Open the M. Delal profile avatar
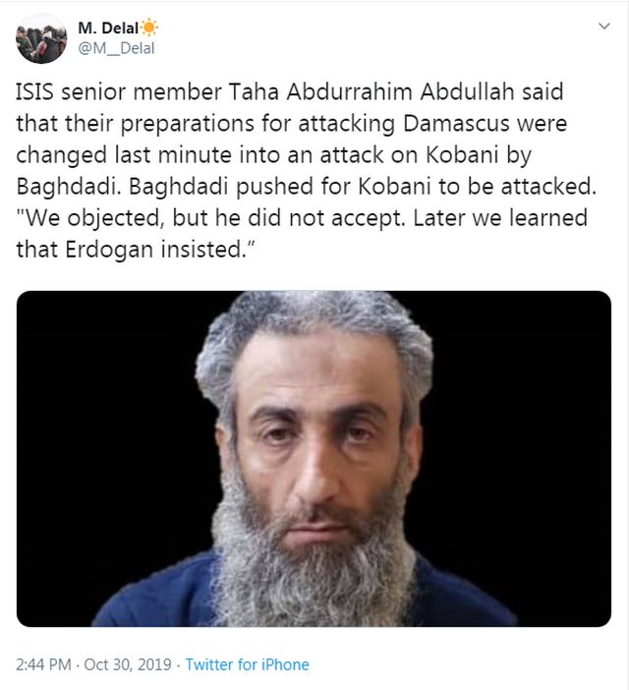629x690 pixels. coord(41,38)
